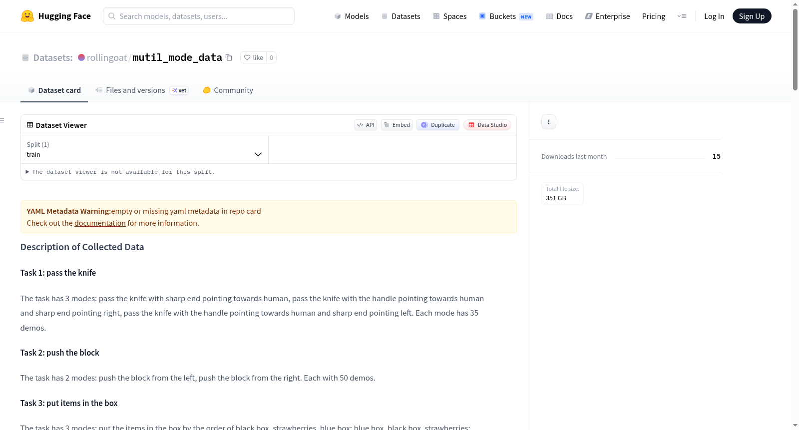Click the mutil_mode_data dataset title
This screenshot has width=799, height=430.
(x=177, y=57)
